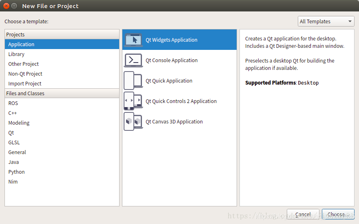Click the Qt Canvas 3D Application label

coord(174,122)
